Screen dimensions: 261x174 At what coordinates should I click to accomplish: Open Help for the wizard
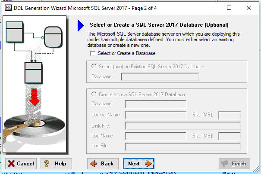(56, 164)
